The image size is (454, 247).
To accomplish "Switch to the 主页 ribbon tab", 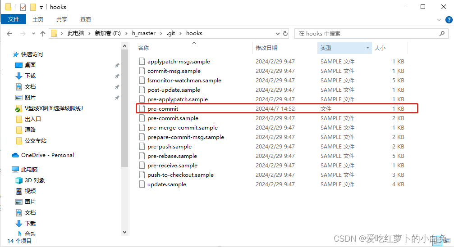I will click(x=37, y=19).
